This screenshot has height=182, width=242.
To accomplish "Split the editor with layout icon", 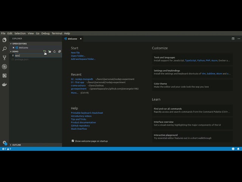I will click(x=233, y=39).
